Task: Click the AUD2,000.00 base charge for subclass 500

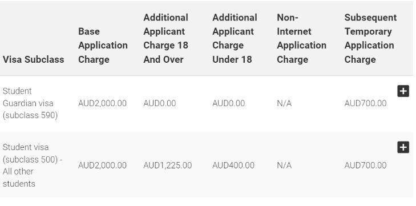Action: coord(102,165)
